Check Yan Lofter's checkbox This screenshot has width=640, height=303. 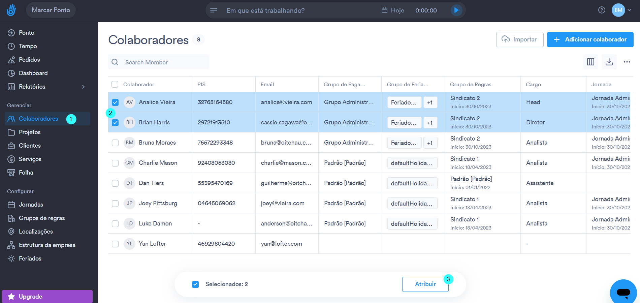pos(115,244)
